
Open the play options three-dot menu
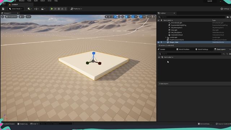[66, 9]
